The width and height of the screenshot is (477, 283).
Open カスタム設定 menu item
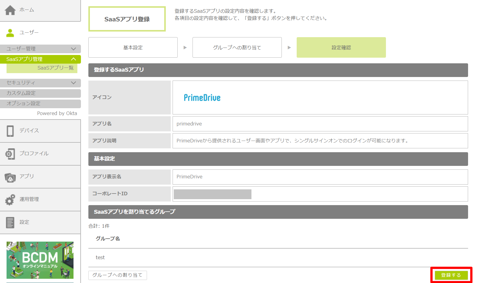(21, 93)
